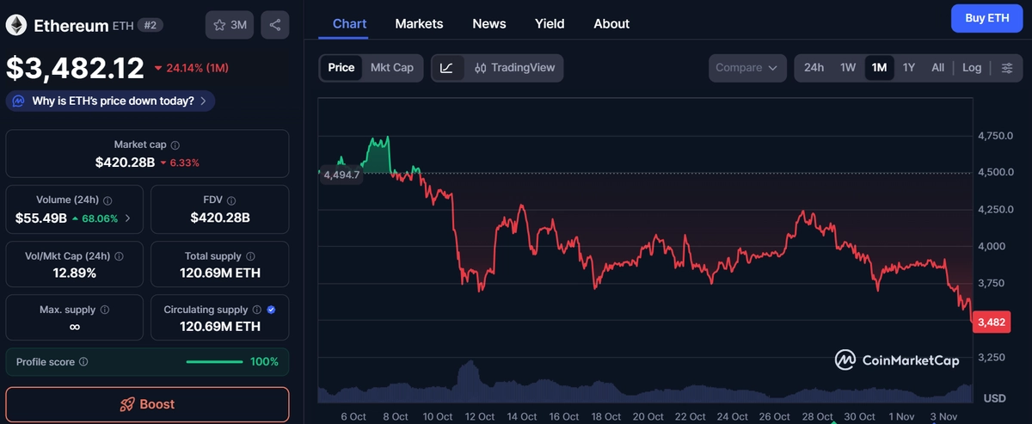Click the 120.69M ETH total supply value

(219, 273)
